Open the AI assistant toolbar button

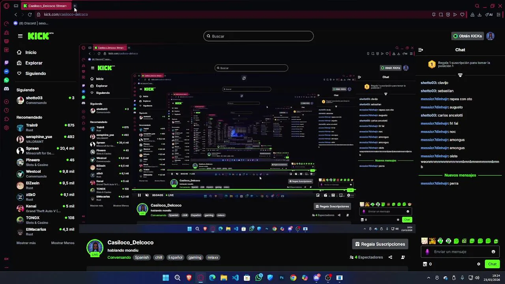[x=490, y=15]
